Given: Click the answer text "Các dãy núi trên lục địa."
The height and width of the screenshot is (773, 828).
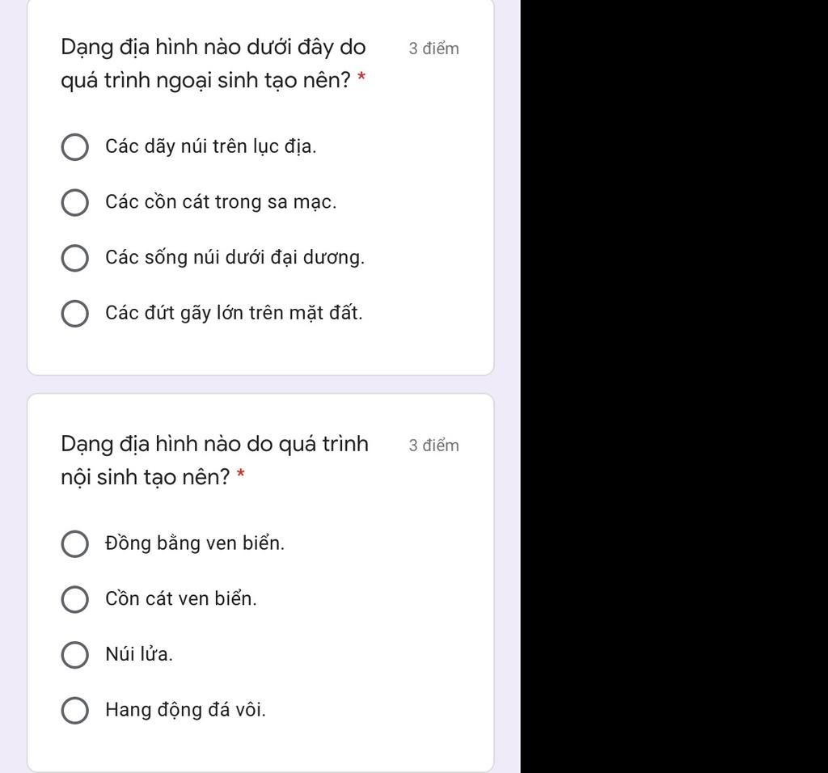Looking at the screenshot, I should pyautogui.click(x=211, y=147).
